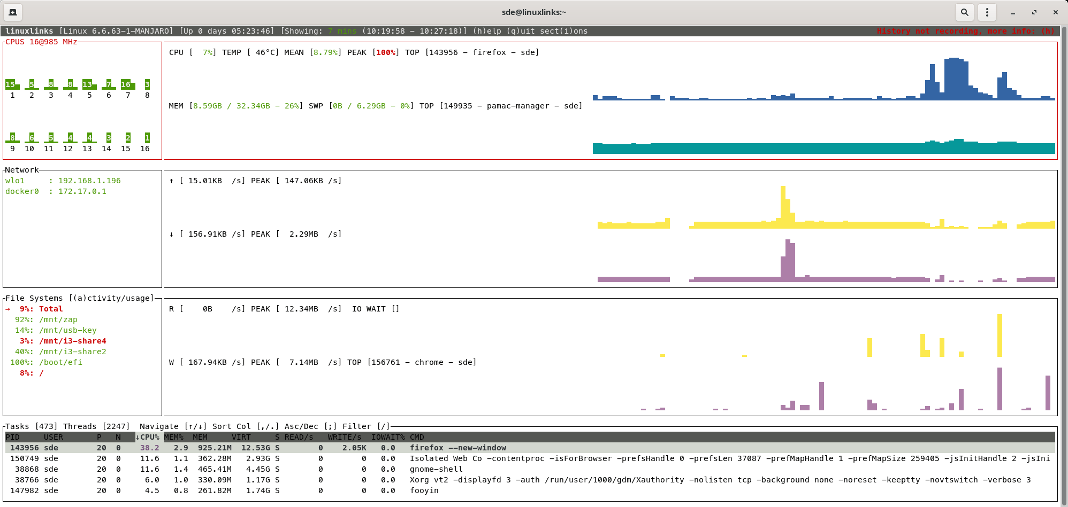Click the network download history graph
This screenshot has width=1068, height=507.
click(x=826, y=261)
